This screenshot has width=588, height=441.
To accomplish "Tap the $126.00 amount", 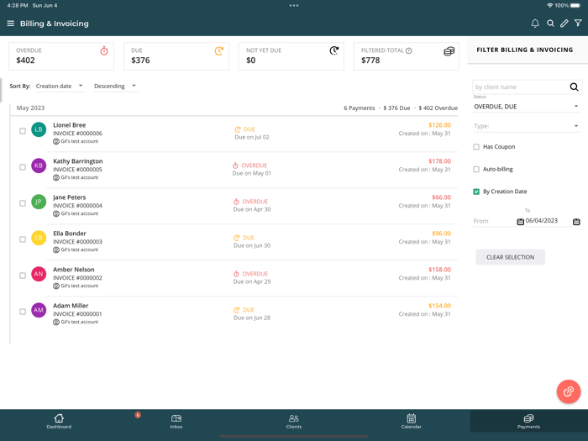I will click(439, 125).
